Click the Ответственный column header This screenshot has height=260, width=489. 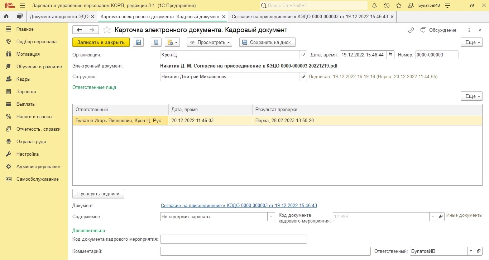tap(120, 110)
